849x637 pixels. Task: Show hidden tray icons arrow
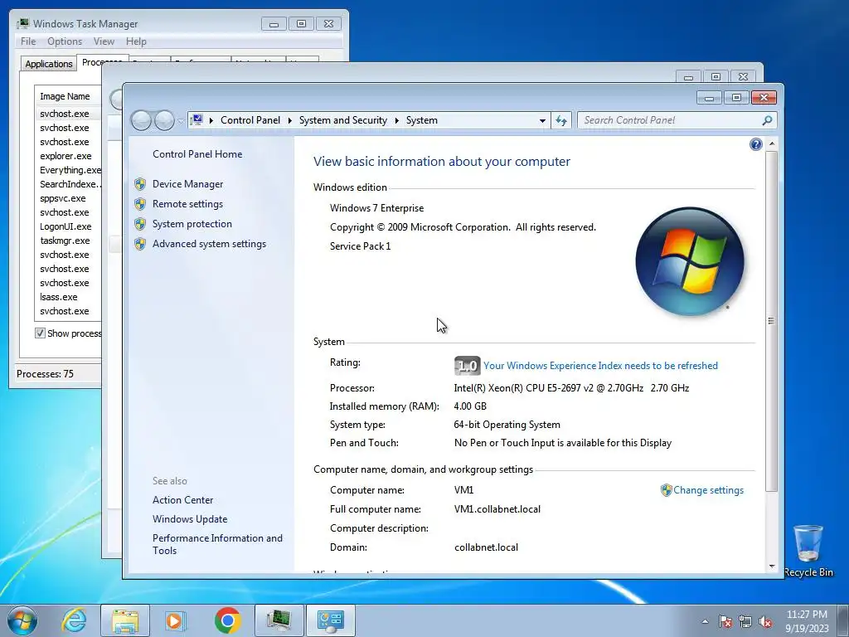(x=705, y=621)
